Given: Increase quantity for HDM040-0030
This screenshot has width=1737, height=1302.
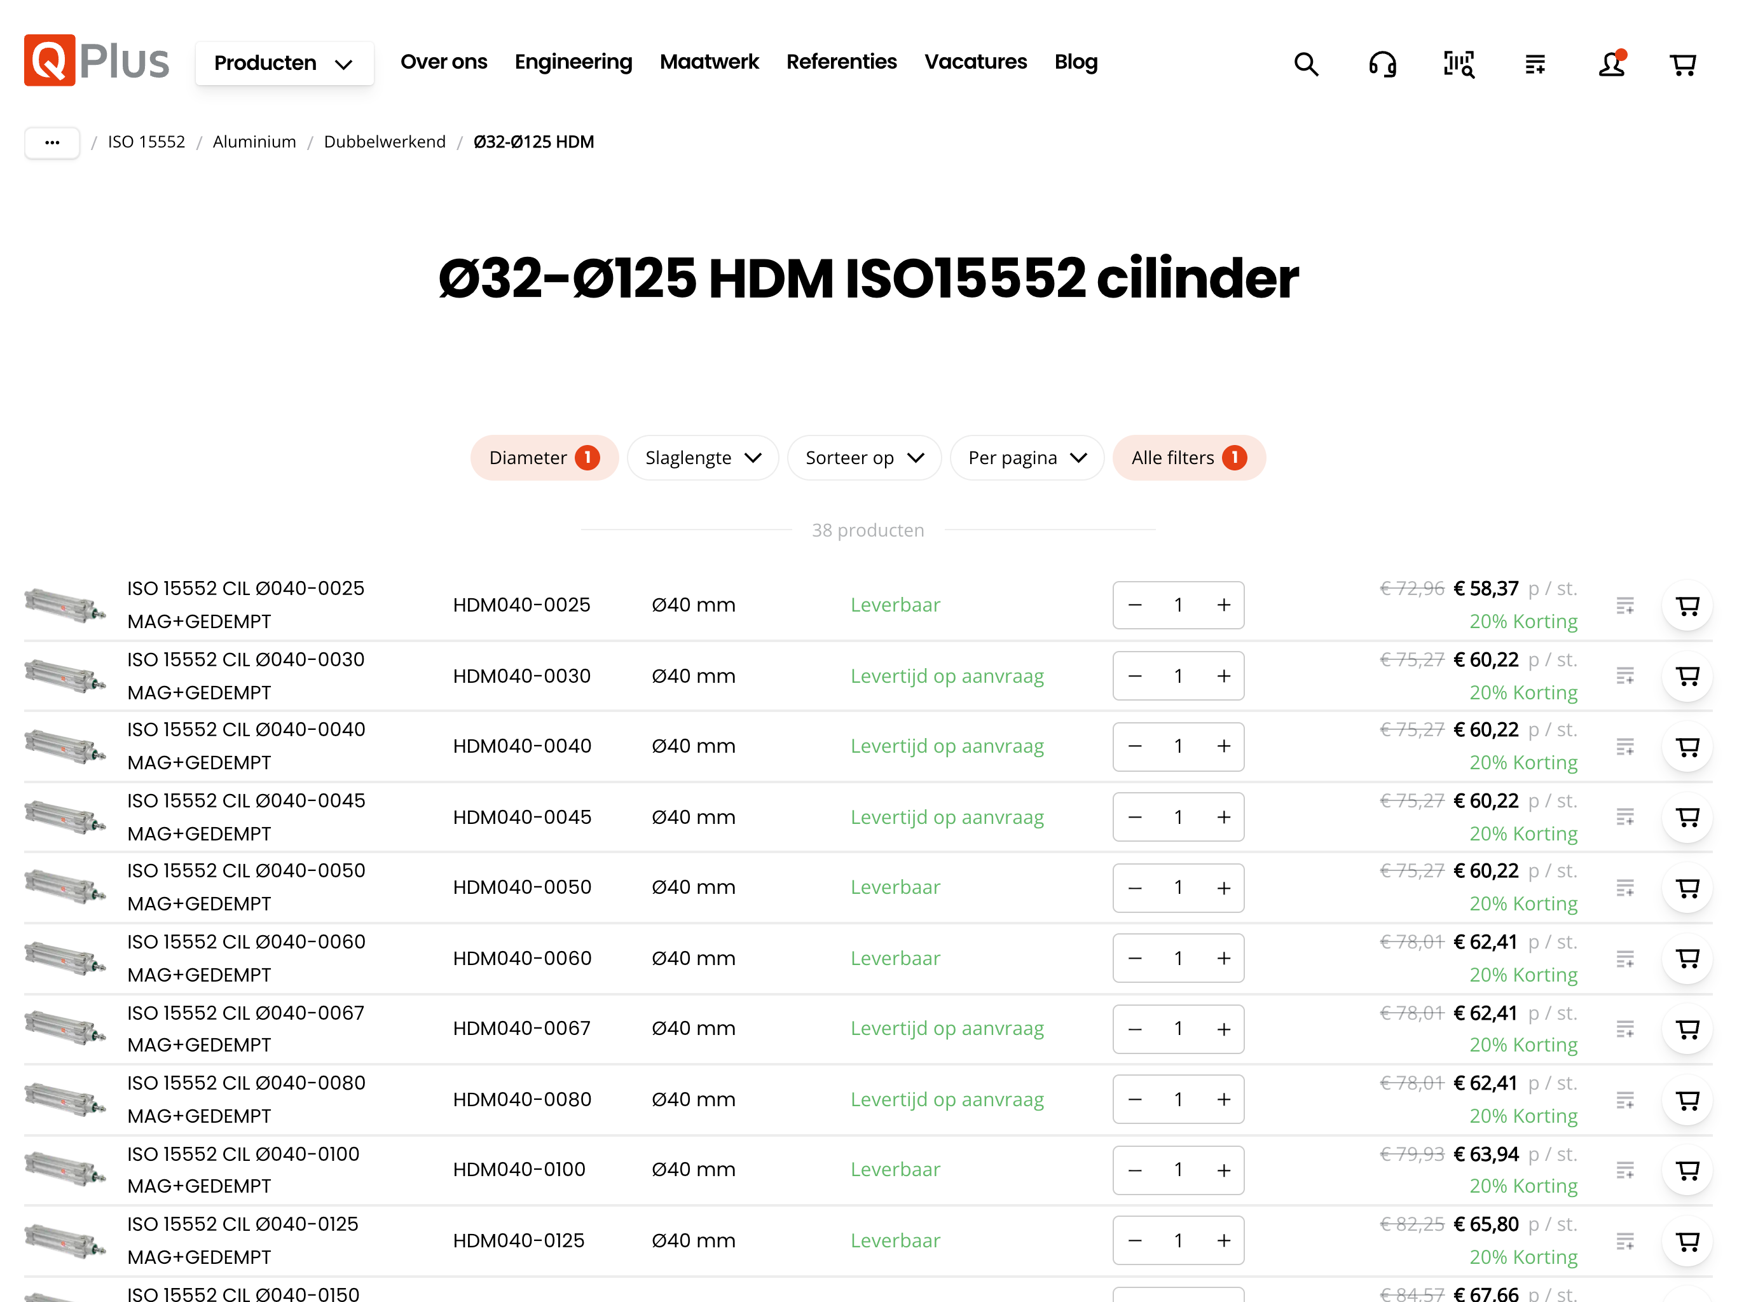Looking at the screenshot, I should click(x=1223, y=676).
